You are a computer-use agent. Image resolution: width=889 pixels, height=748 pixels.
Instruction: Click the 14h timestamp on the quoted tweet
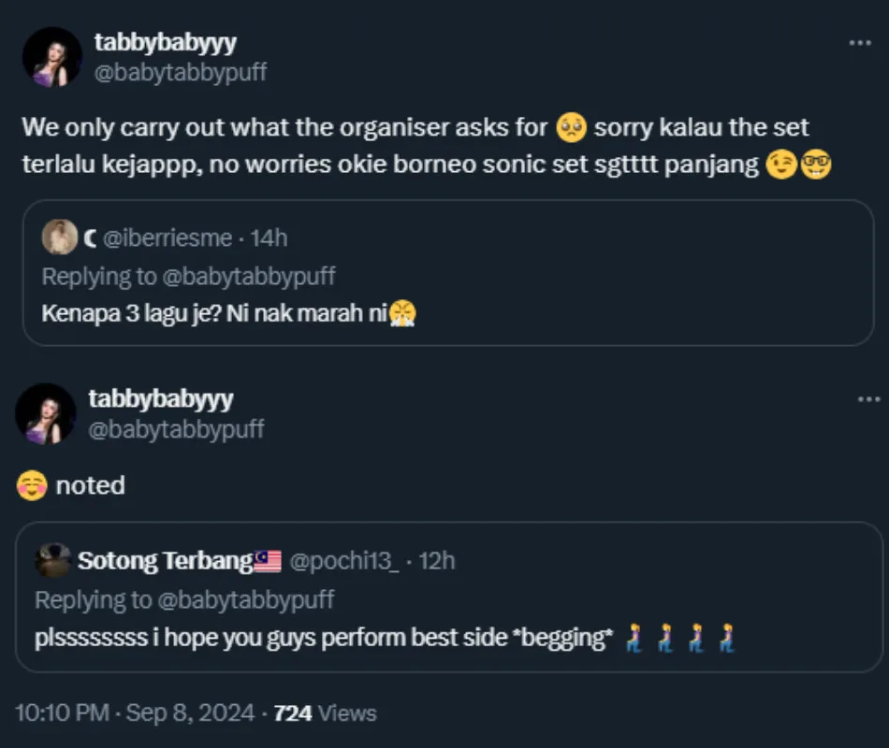pos(270,238)
